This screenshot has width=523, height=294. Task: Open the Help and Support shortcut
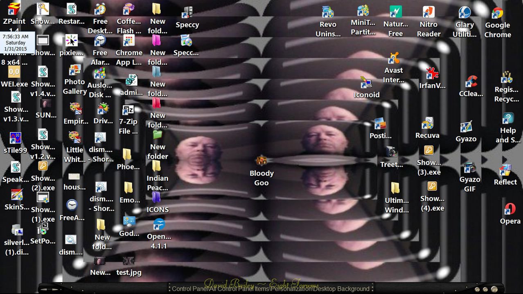point(508,119)
